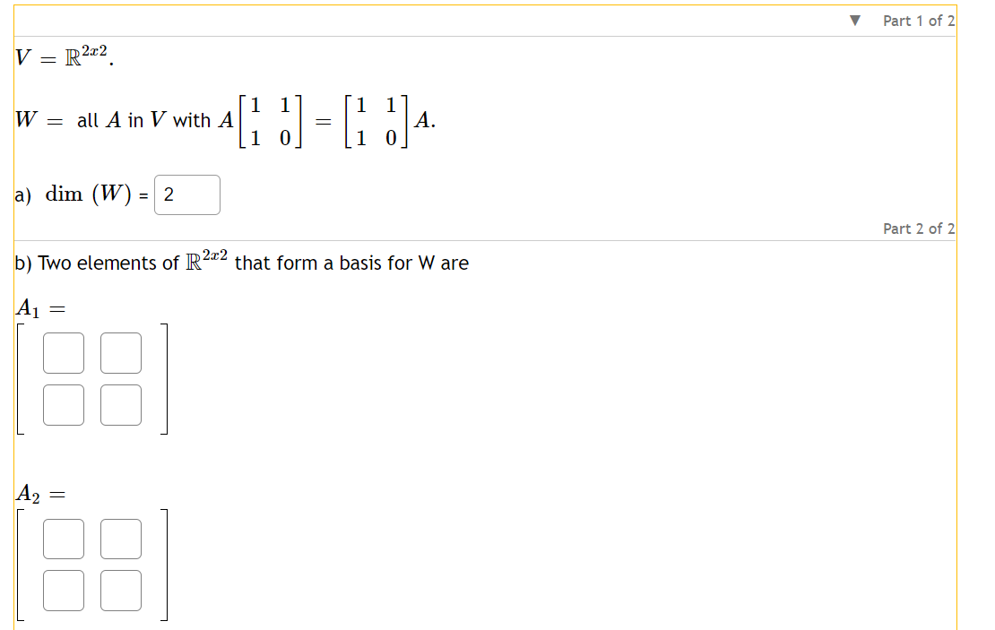Select bottom-right entry box of matrix A1
The height and width of the screenshot is (630, 995).
121,404
